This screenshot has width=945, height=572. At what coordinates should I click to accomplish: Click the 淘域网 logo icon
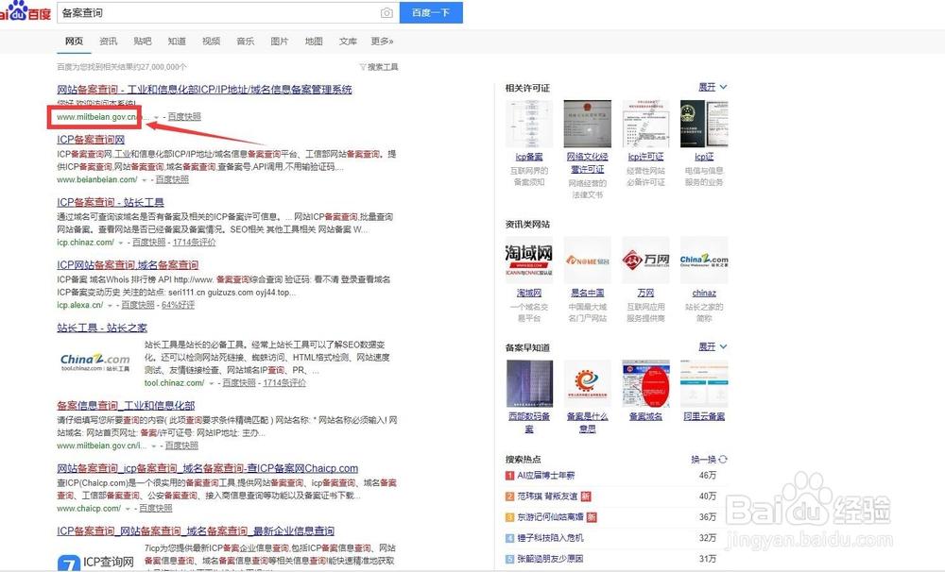(528, 260)
